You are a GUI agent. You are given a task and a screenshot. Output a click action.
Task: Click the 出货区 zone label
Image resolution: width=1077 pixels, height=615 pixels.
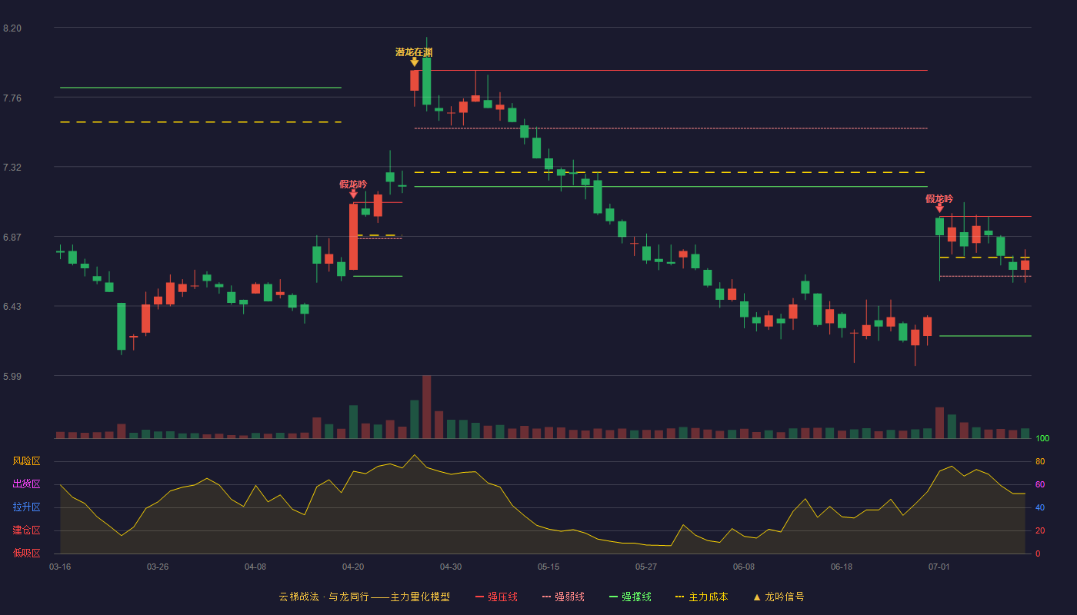tap(26, 484)
